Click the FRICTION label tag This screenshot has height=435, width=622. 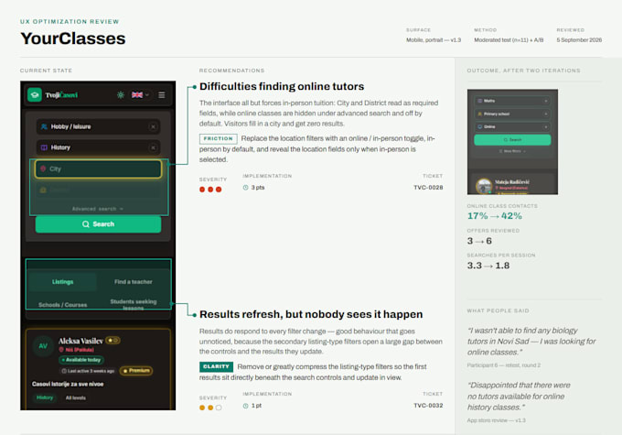pyautogui.click(x=219, y=138)
